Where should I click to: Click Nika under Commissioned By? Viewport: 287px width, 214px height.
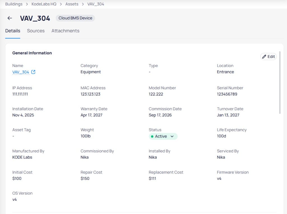pyautogui.click(x=85, y=157)
